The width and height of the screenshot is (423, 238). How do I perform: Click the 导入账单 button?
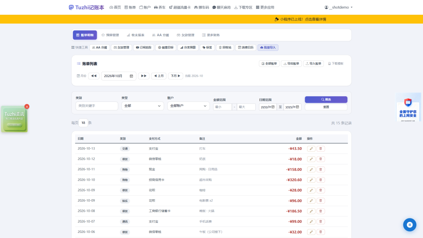point(313,64)
